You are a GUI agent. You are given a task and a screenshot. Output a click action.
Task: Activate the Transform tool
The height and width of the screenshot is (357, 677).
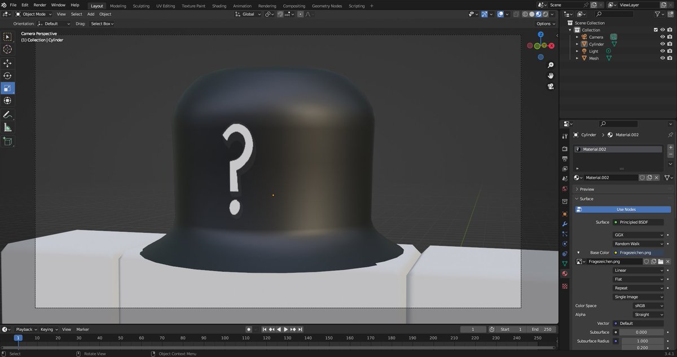[x=8, y=100]
